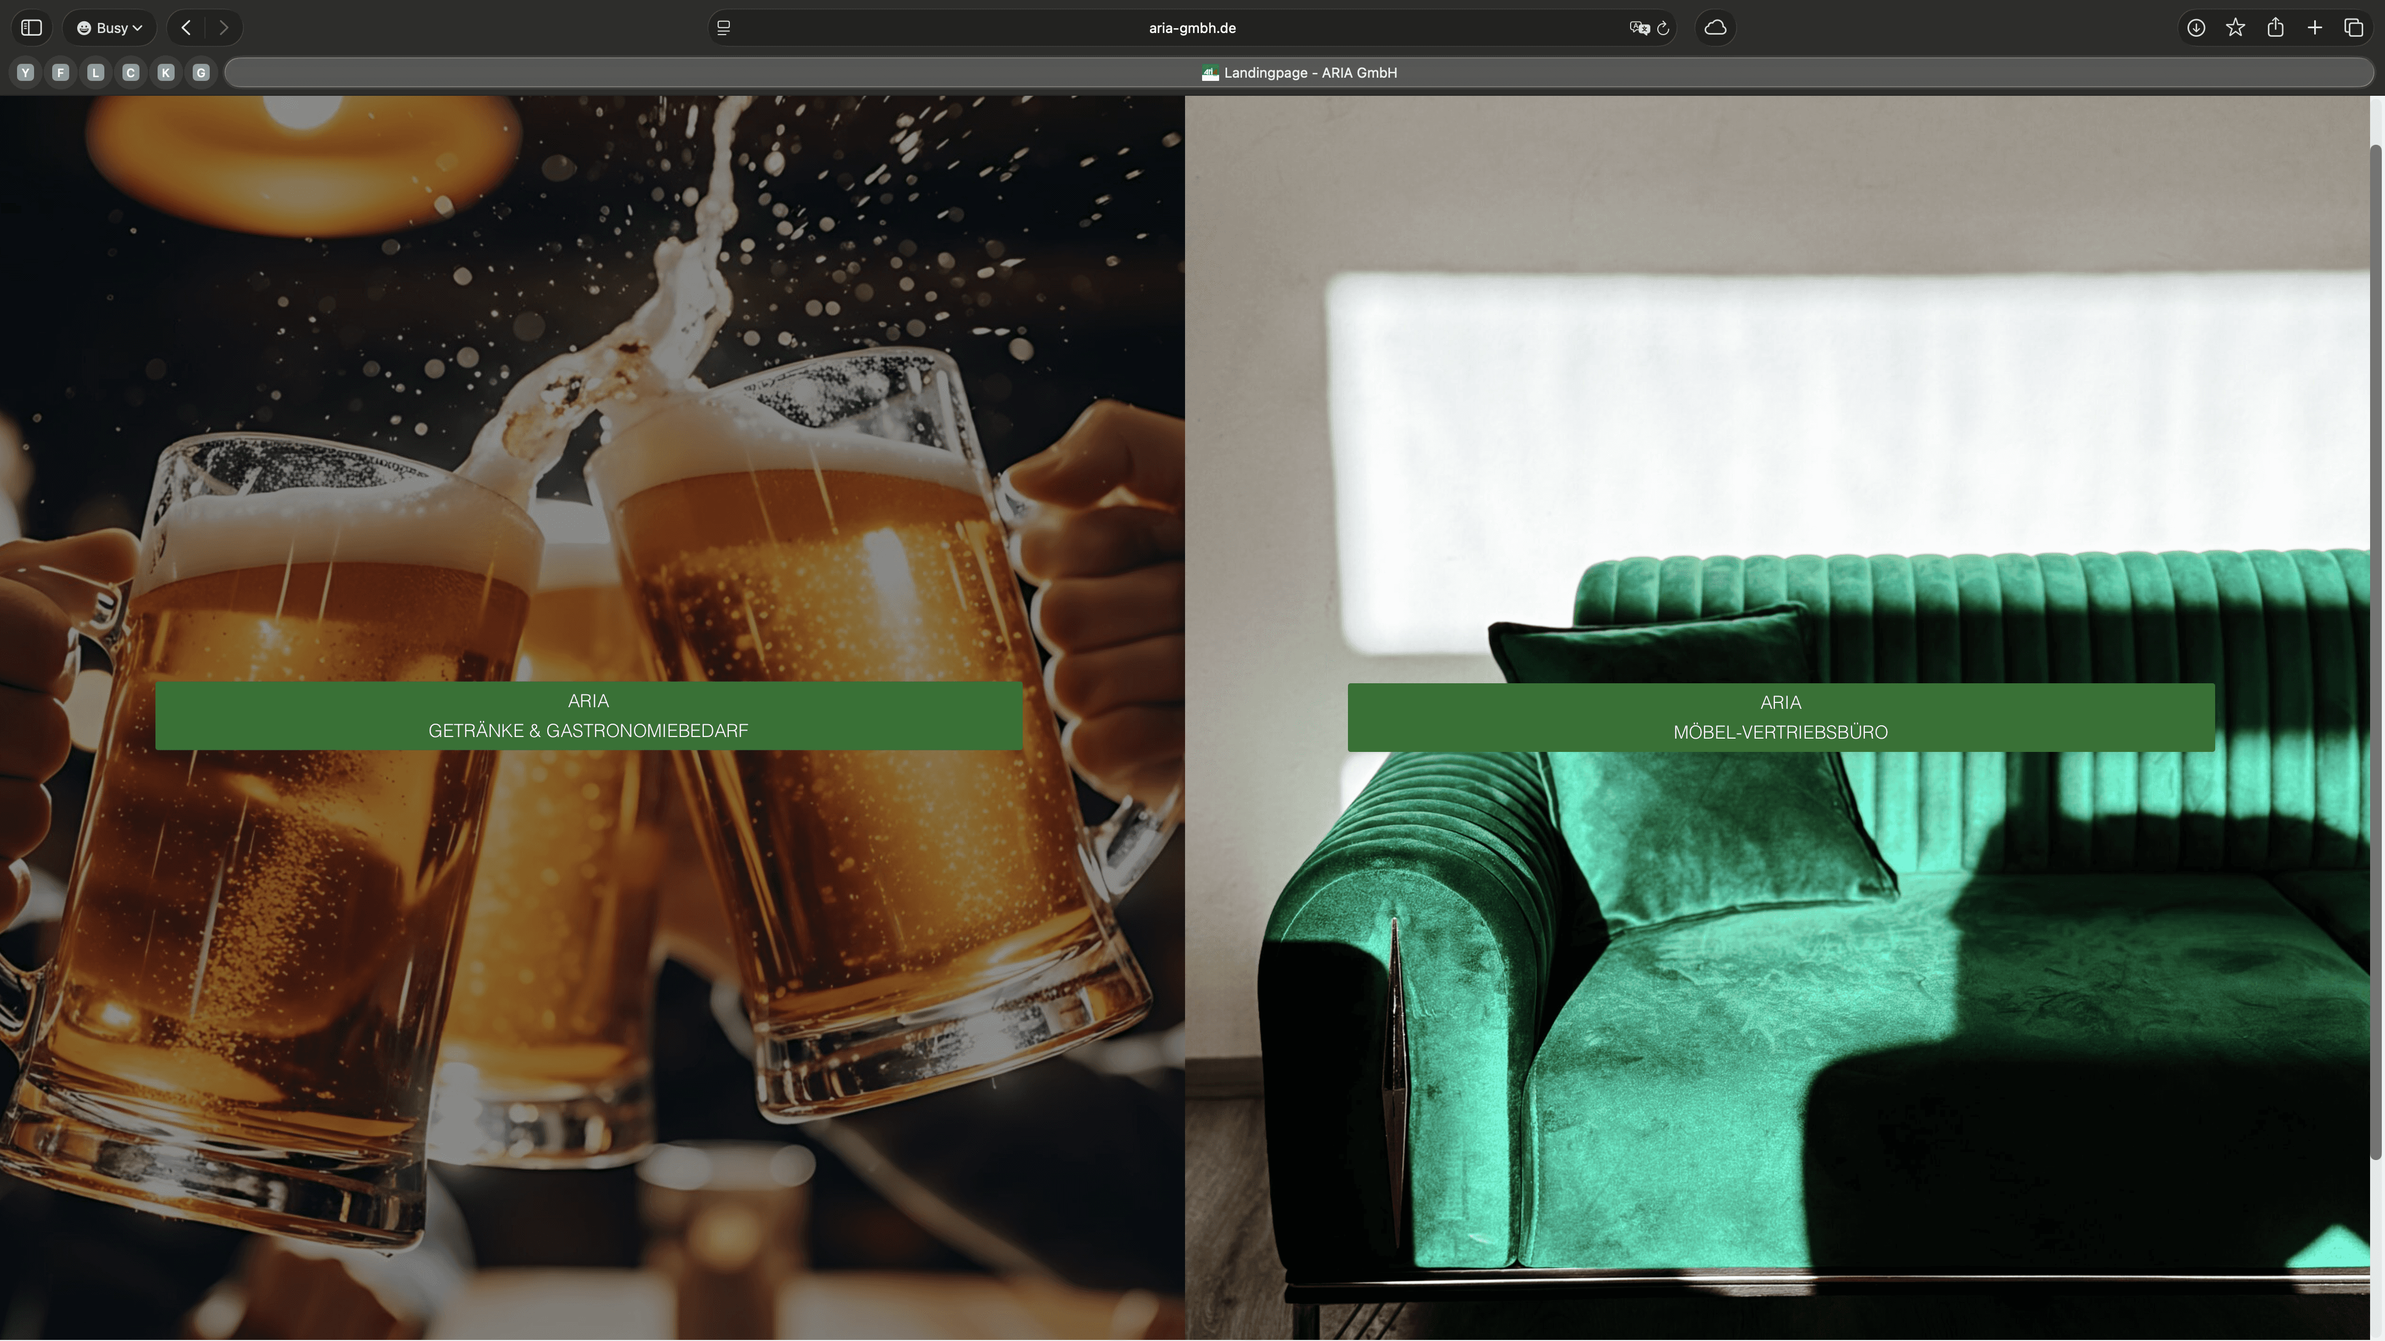Bookmark page with star icon
2385x1341 pixels.
pyautogui.click(x=2235, y=28)
